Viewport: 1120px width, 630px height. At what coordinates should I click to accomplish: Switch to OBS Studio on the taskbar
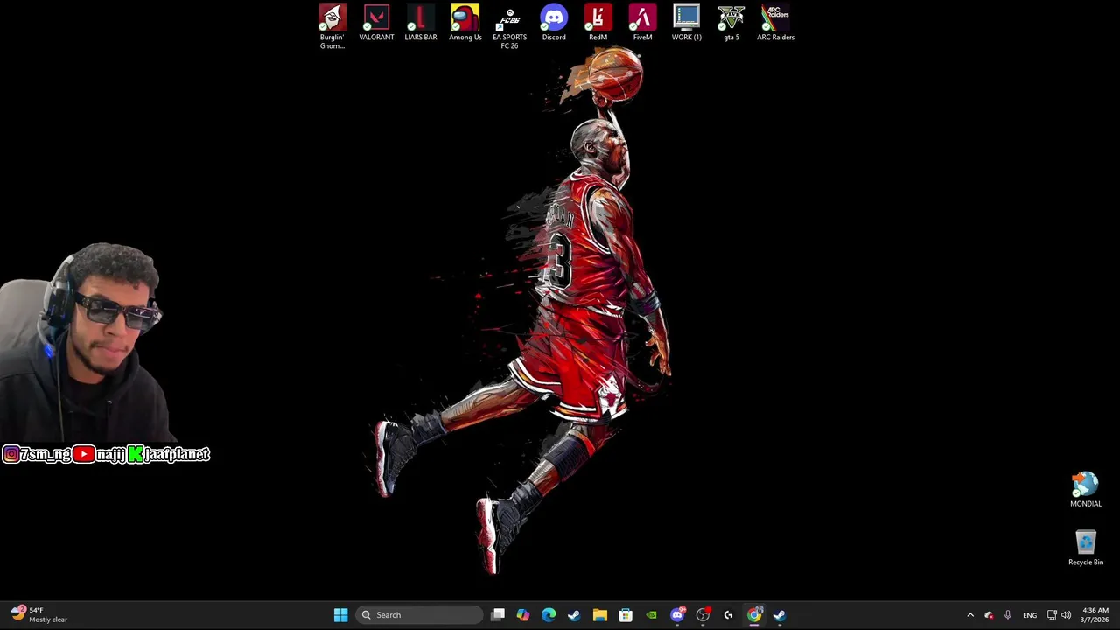coord(703,615)
